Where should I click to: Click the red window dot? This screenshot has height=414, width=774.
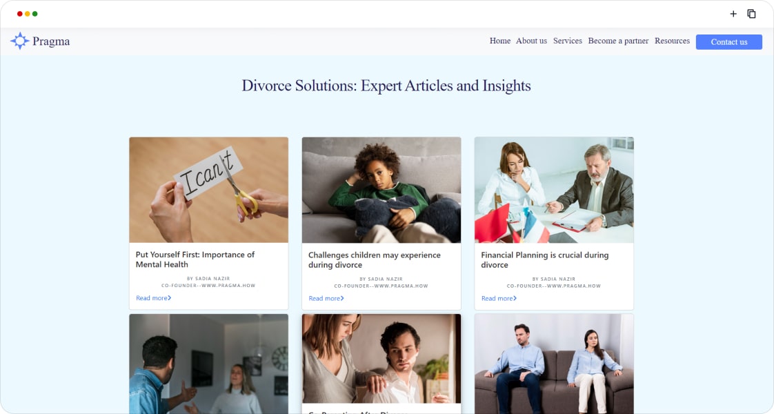pos(20,14)
